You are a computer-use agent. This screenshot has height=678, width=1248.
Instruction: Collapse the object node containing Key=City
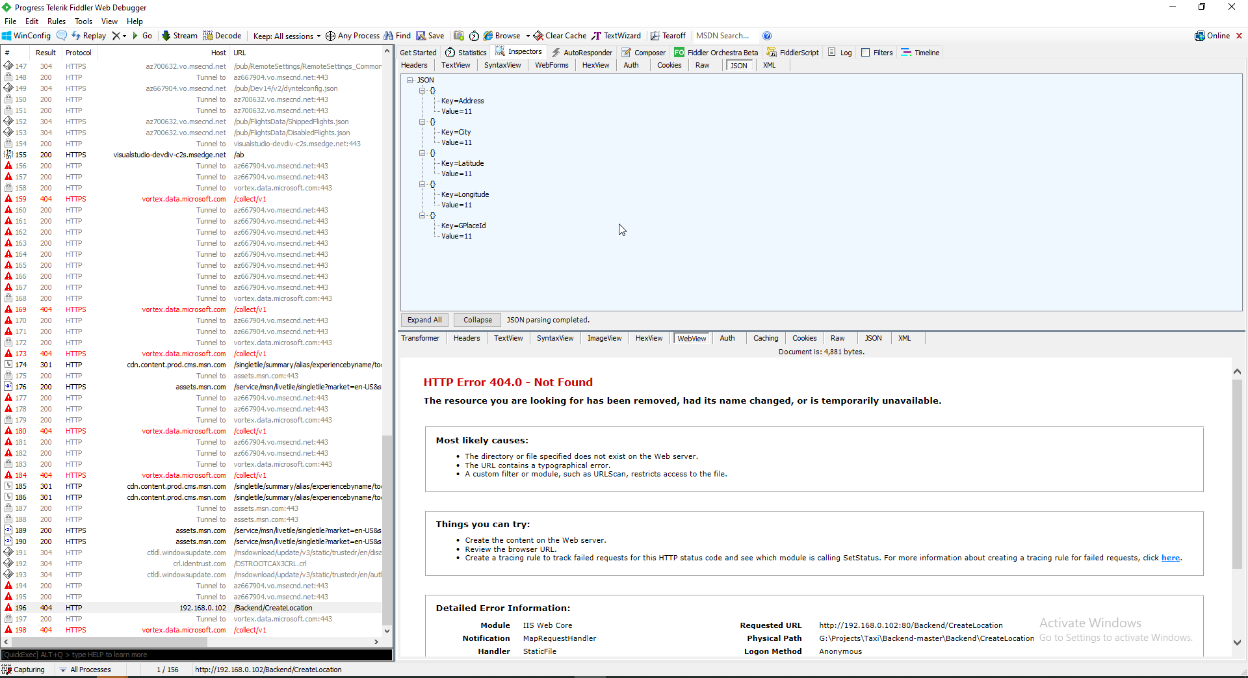[422, 122]
